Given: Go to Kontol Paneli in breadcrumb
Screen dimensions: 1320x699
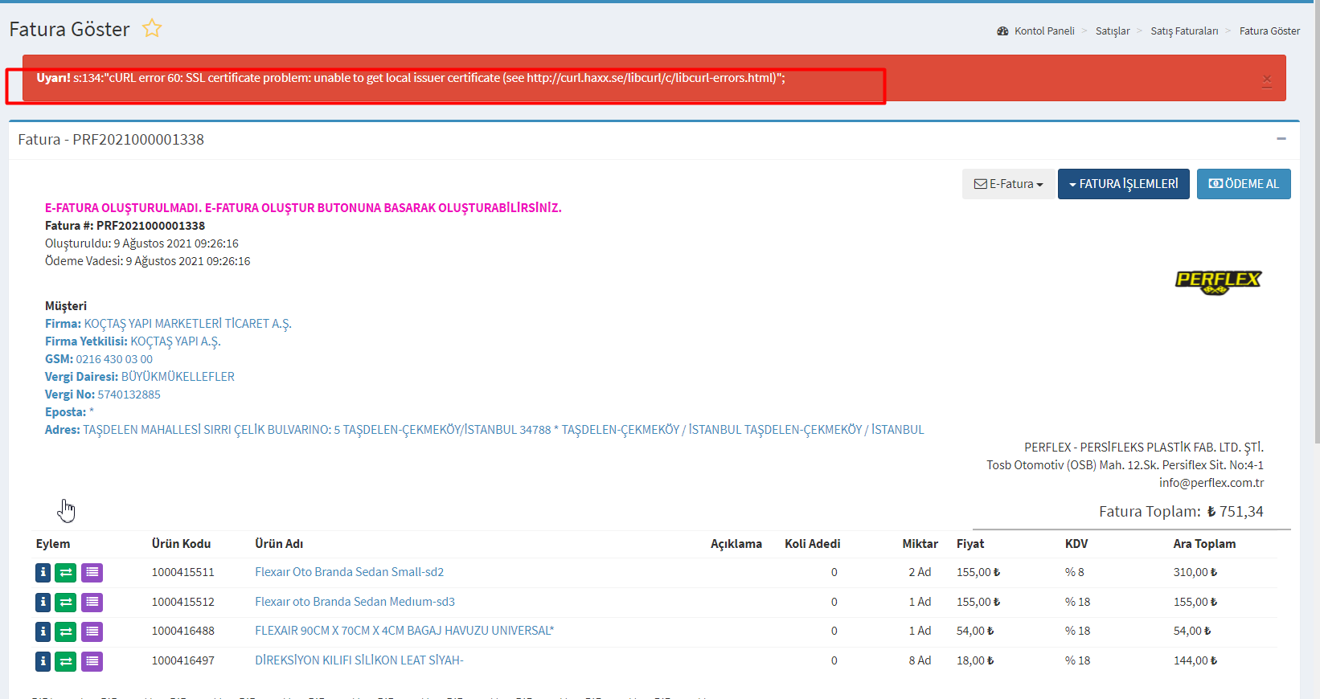Looking at the screenshot, I should coord(1043,31).
